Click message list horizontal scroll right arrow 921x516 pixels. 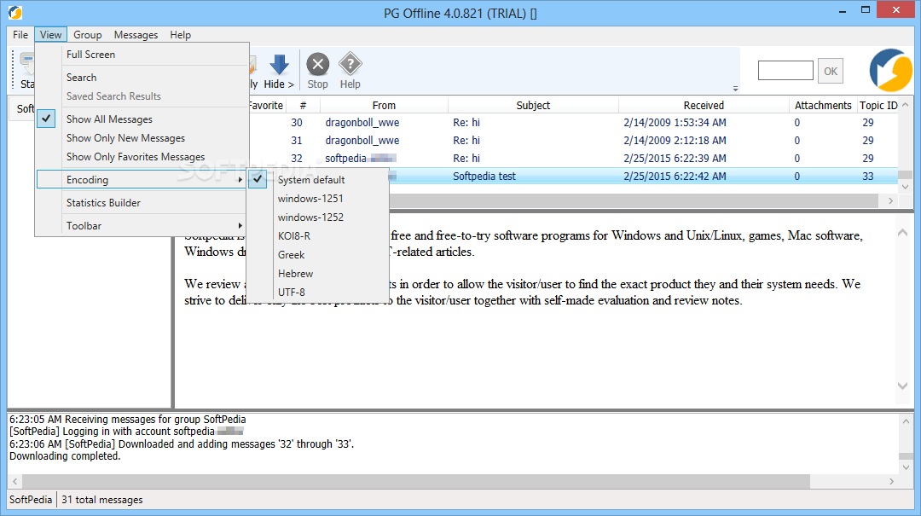tap(890, 201)
